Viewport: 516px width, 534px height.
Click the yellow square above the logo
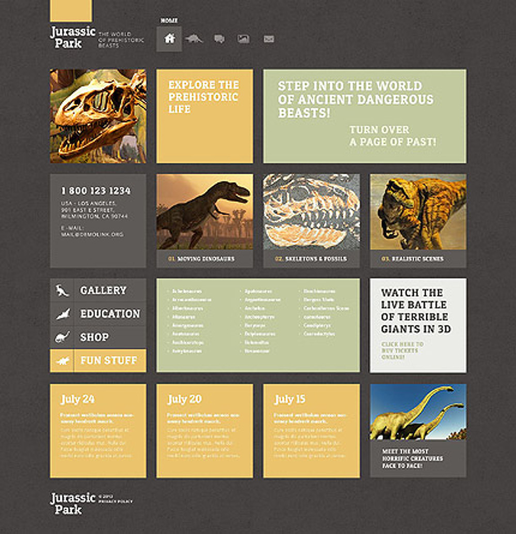(x=71, y=10)
